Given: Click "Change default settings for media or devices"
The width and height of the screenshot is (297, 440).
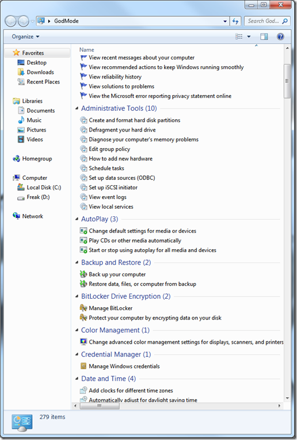Looking at the screenshot, I should tap(143, 231).
